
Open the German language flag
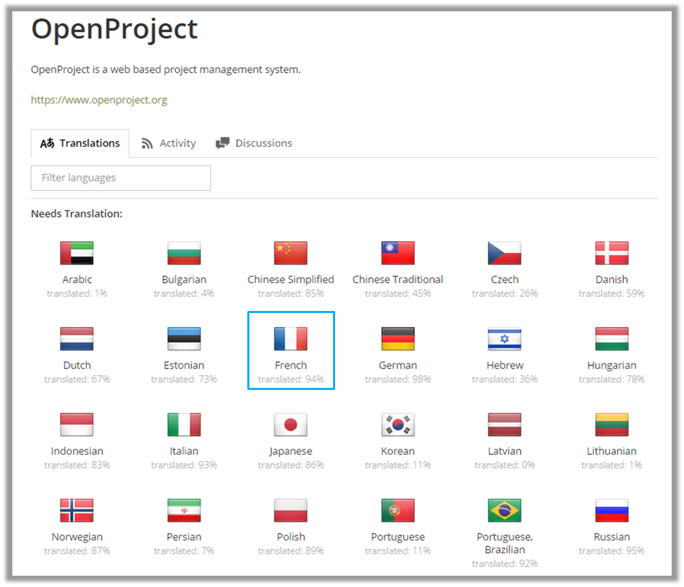pyautogui.click(x=398, y=339)
